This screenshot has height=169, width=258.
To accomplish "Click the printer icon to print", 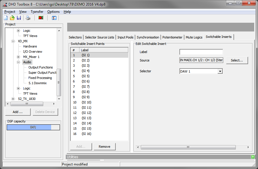I will [28, 18].
